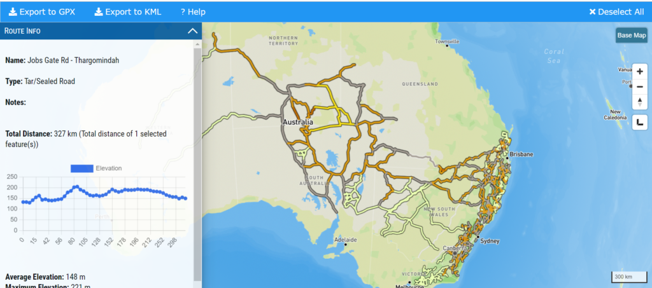Viewport: 652px width, 288px height.
Task: Toggle the Elevation legend in chart
Action: (96, 168)
